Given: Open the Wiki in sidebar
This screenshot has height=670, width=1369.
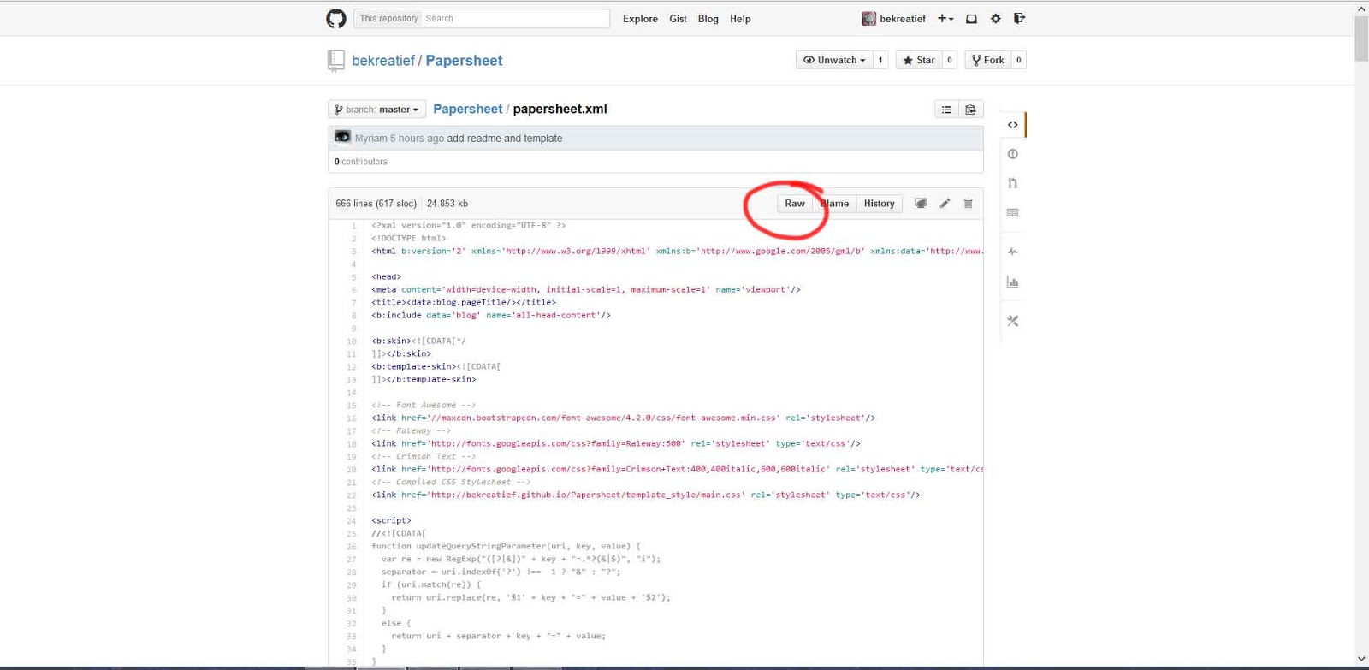Looking at the screenshot, I should [x=1013, y=212].
